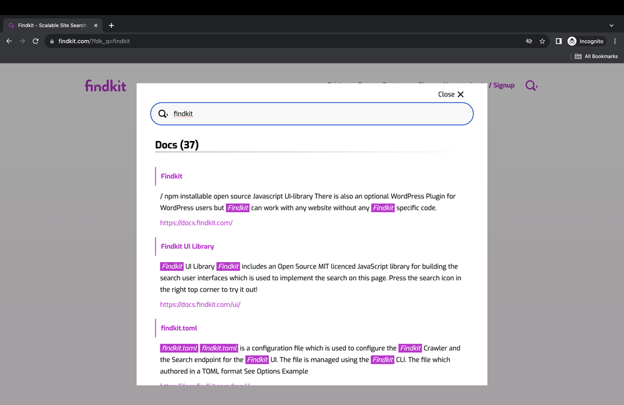This screenshot has width=624, height=405.
Task: Open the All Bookmarks folder
Action: click(x=596, y=57)
